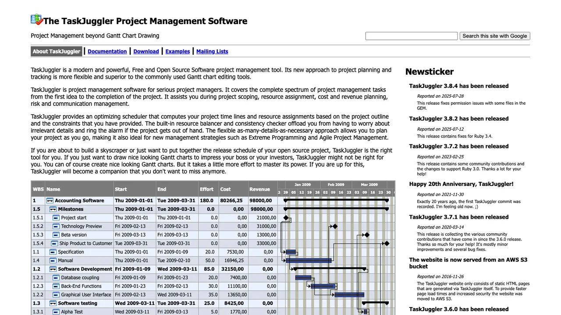
Task: Click the 80266,25 cost cell for Accounting Software
Action: pos(233,200)
